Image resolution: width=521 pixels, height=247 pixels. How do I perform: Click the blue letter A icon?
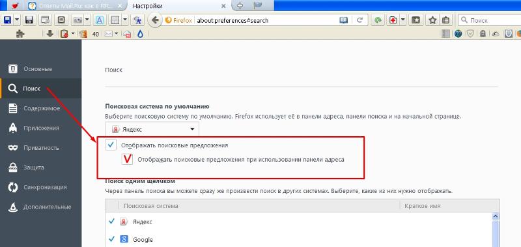click(99, 20)
